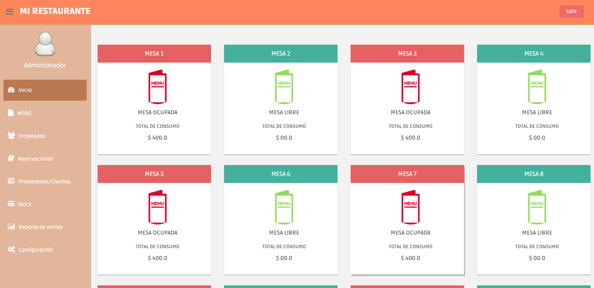The image size is (594, 288).
Task: Click the green menu icon in Mesa 6
Action: (x=284, y=207)
